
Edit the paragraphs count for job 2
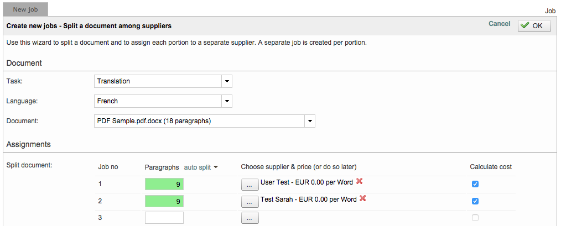tap(164, 202)
